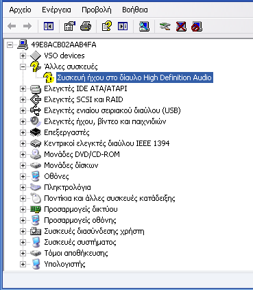Click the IEEE 1394 host controller icon
This screenshot has height=290, width=253.
(x=36, y=143)
